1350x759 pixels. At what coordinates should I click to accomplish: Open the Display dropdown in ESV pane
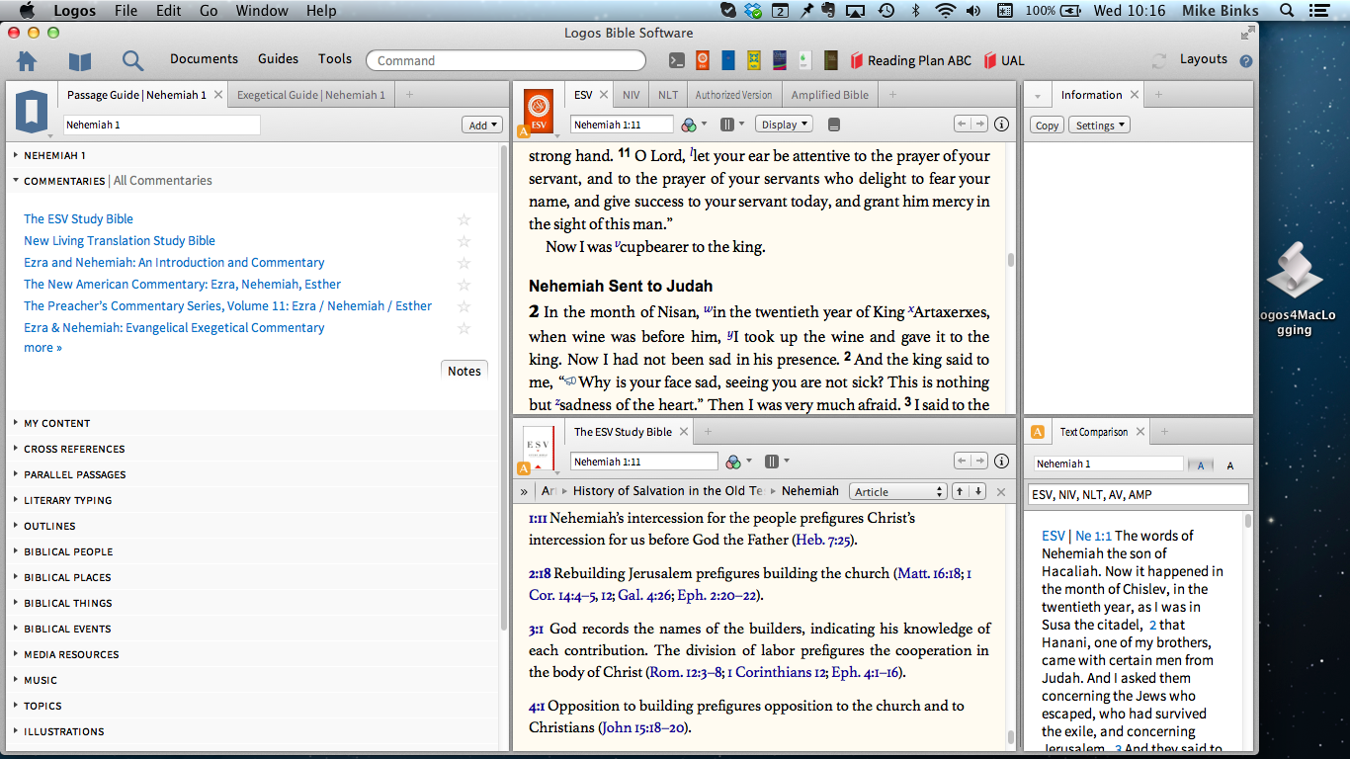click(784, 125)
